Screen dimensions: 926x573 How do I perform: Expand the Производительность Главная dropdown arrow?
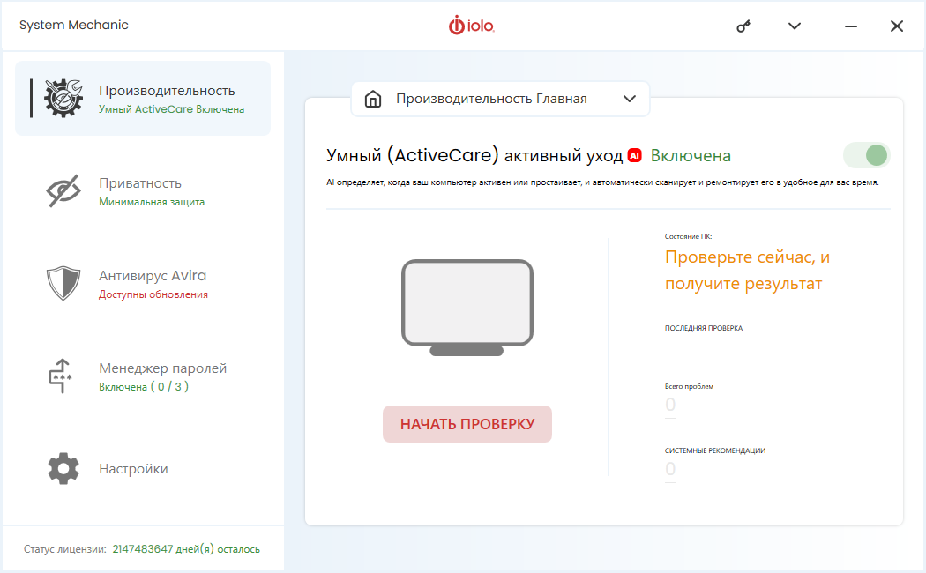[x=629, y=99]
